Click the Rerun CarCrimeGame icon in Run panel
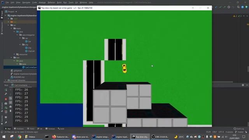The image size is (249, 140). click(6, 90)
